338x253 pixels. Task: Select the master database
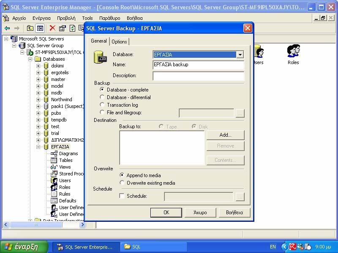(58, 79)
